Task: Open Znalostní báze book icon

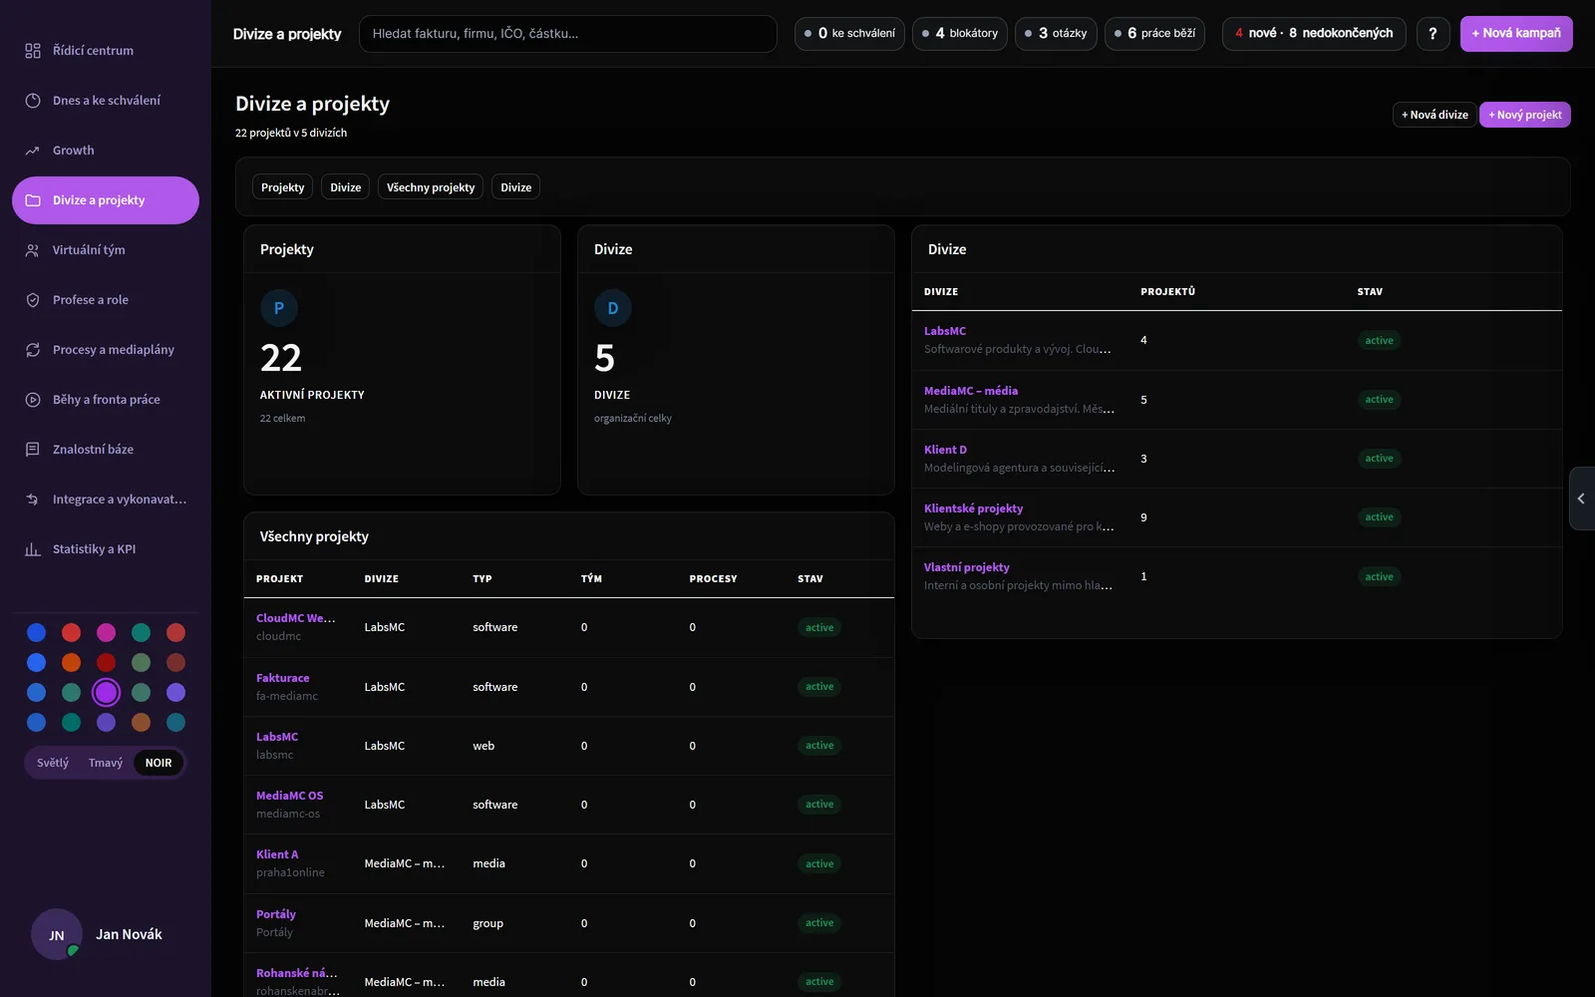Action: coord(33,450)
